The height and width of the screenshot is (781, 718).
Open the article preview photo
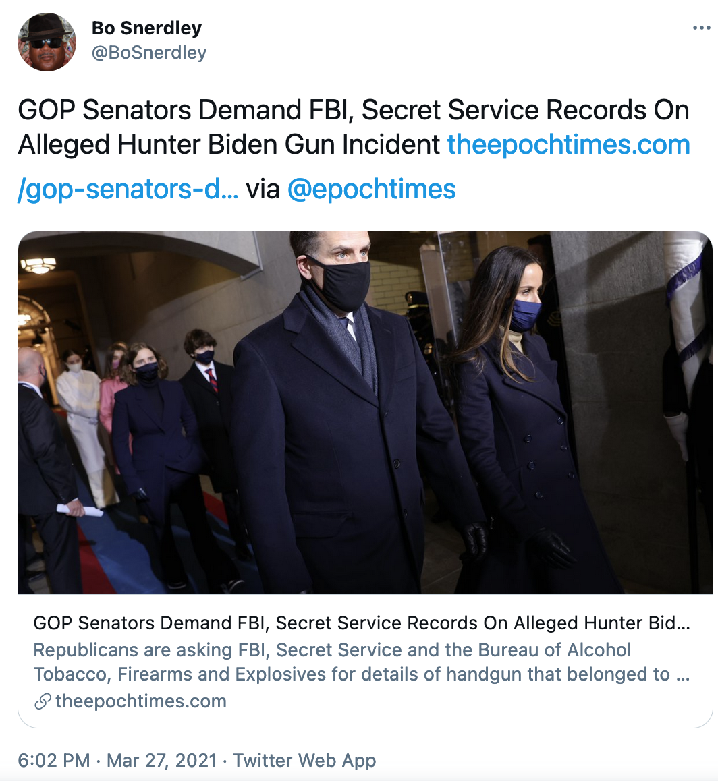[x=365, y=412]
